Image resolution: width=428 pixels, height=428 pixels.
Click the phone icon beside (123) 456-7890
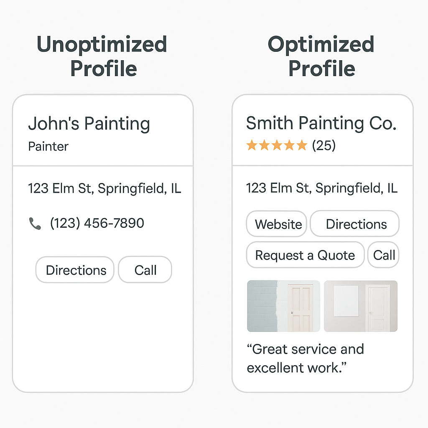click(x=35, y=224)
